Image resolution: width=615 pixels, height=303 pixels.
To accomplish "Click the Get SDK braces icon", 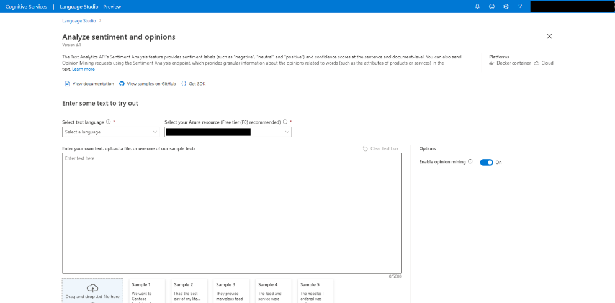I will tap(184, 84).
